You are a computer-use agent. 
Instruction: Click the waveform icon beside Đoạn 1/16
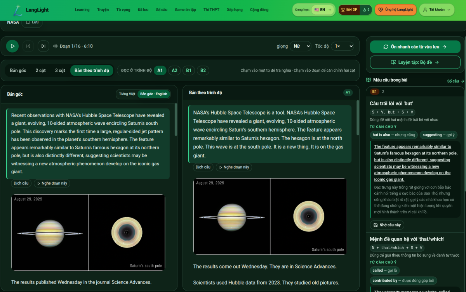point(55,46)
